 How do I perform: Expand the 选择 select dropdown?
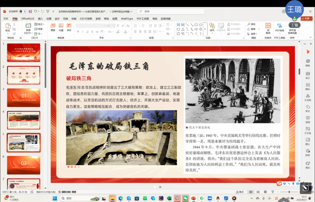(252, 34)
